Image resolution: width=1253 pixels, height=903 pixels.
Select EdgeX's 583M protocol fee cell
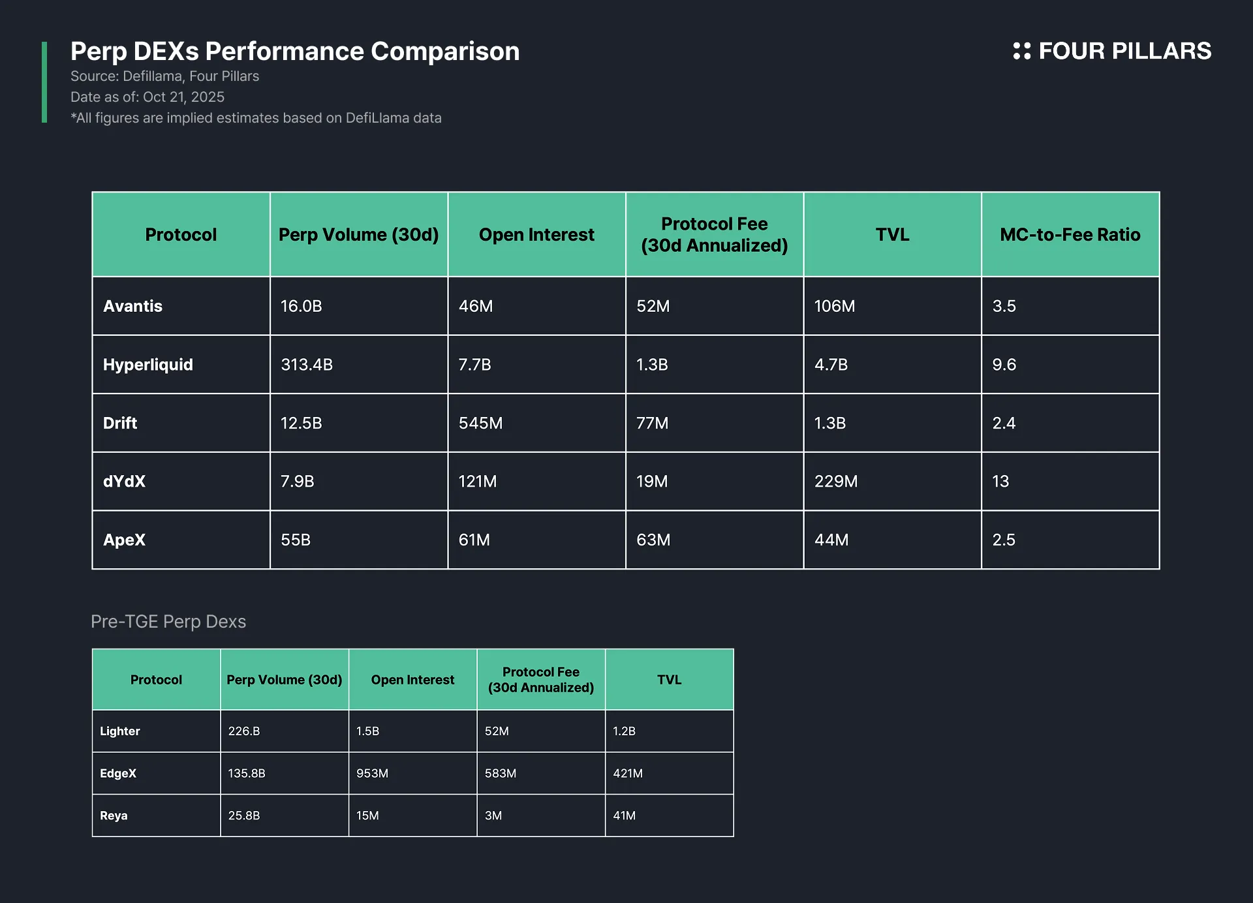click(501, 773)
